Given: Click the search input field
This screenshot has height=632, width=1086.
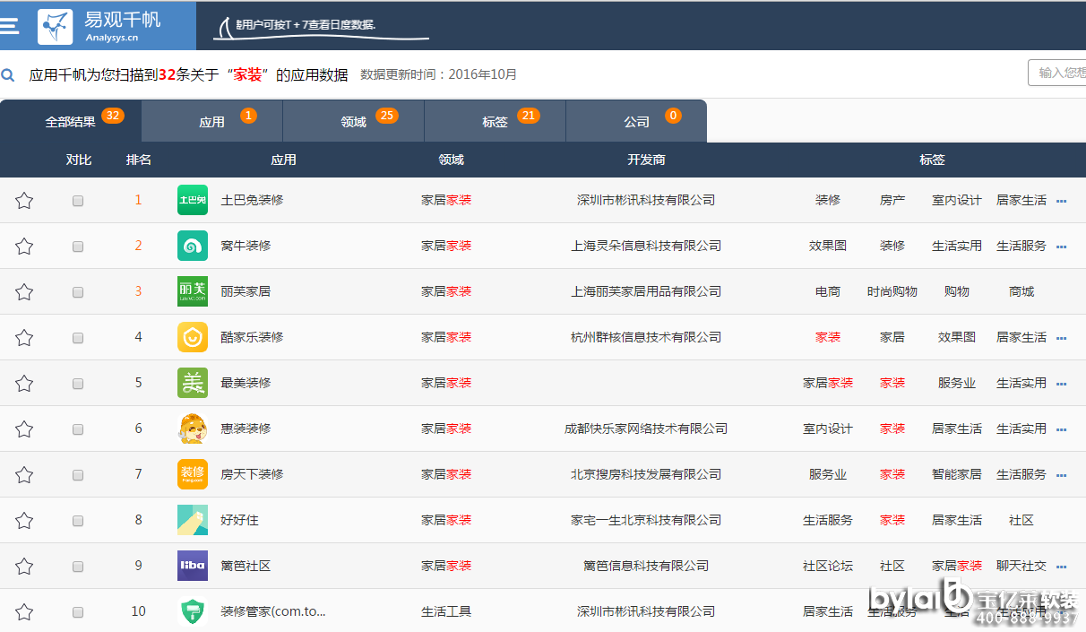Looking at the screenshot, I should point(1057,73).
